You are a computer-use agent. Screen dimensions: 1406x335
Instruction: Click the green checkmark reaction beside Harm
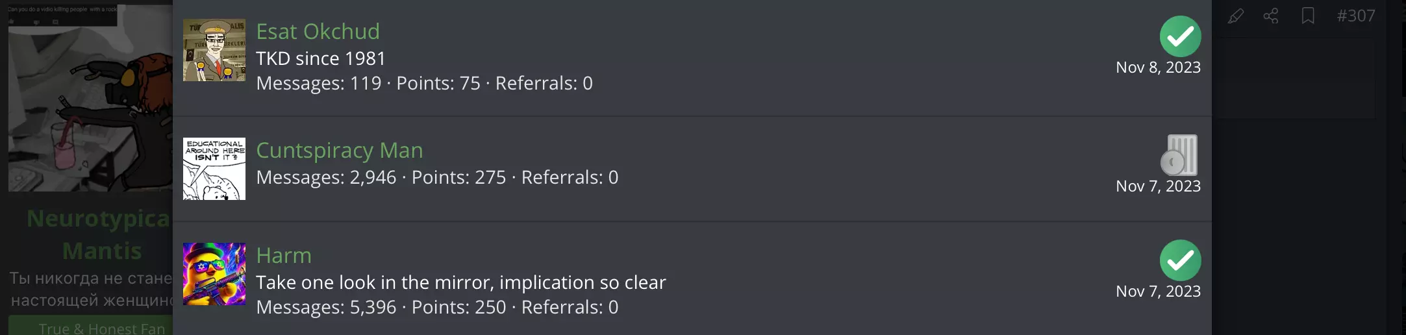[x=1180, y=260]
